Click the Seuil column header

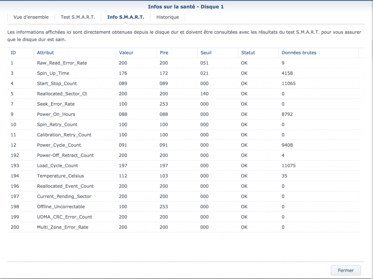218,53
